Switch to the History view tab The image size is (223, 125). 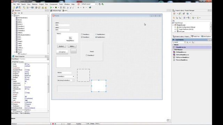pyautogui.click(x=98, y=124)
